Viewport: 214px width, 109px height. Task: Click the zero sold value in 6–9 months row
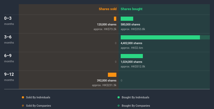pos(116,62)
